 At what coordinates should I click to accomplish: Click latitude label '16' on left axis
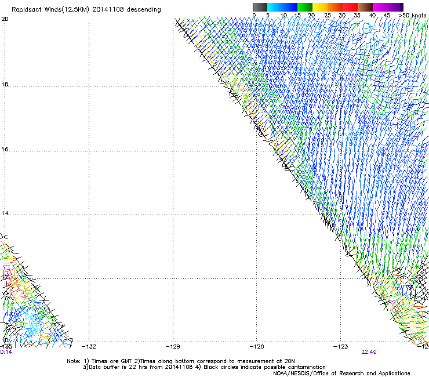pyautogui.click(x=5, y=149)
